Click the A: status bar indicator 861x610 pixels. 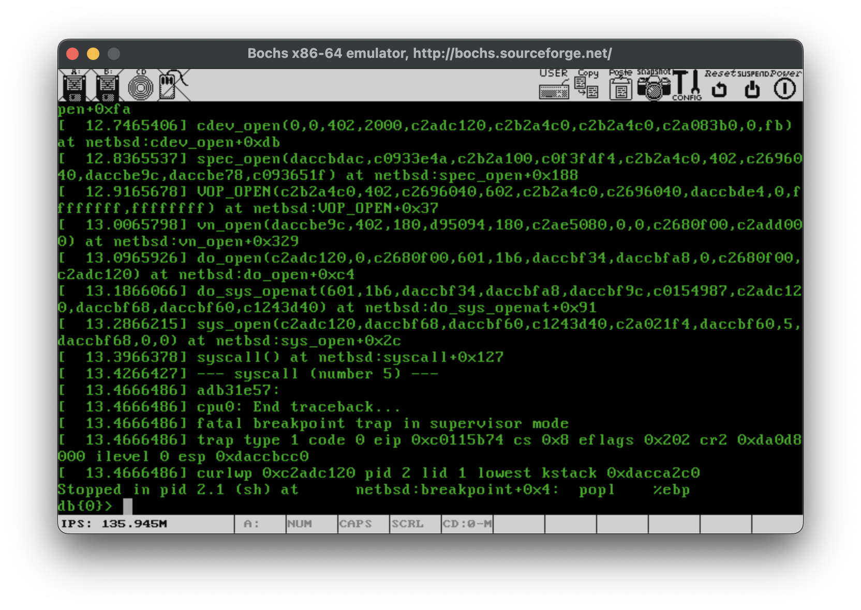[x=260, y=524]
